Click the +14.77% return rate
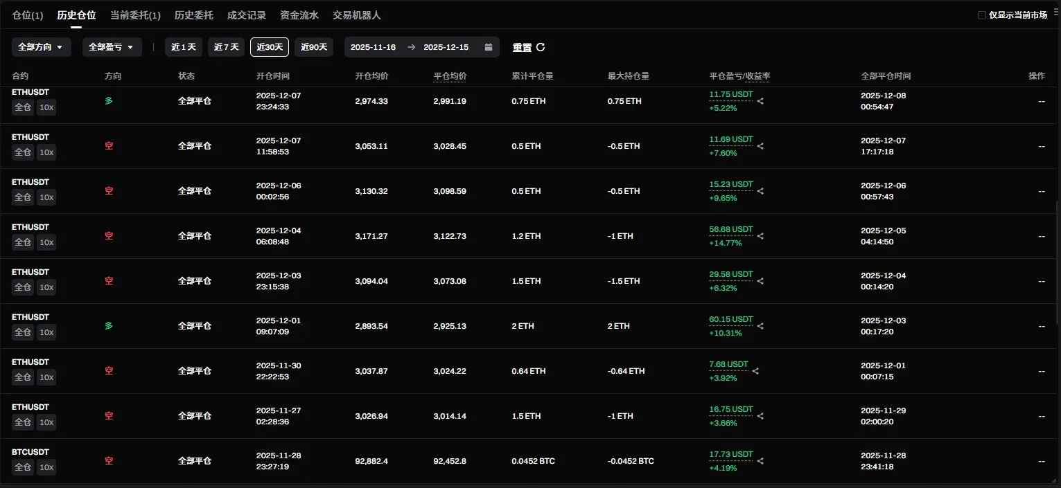Image resolution: width=1061 pixels, height=488 pixels. pyautogui.click(x=725, y=243)
